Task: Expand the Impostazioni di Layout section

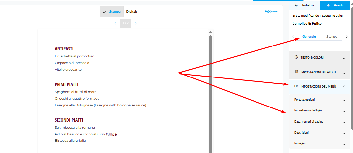Action: click(320, 72)
